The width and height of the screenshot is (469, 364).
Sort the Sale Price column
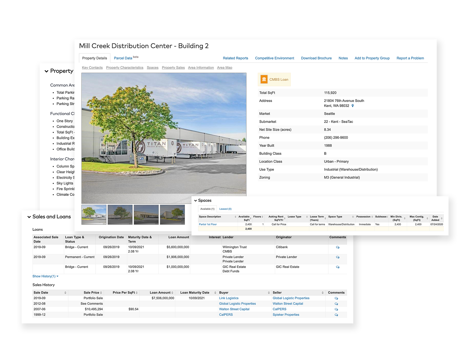click(x=101, y=292)
